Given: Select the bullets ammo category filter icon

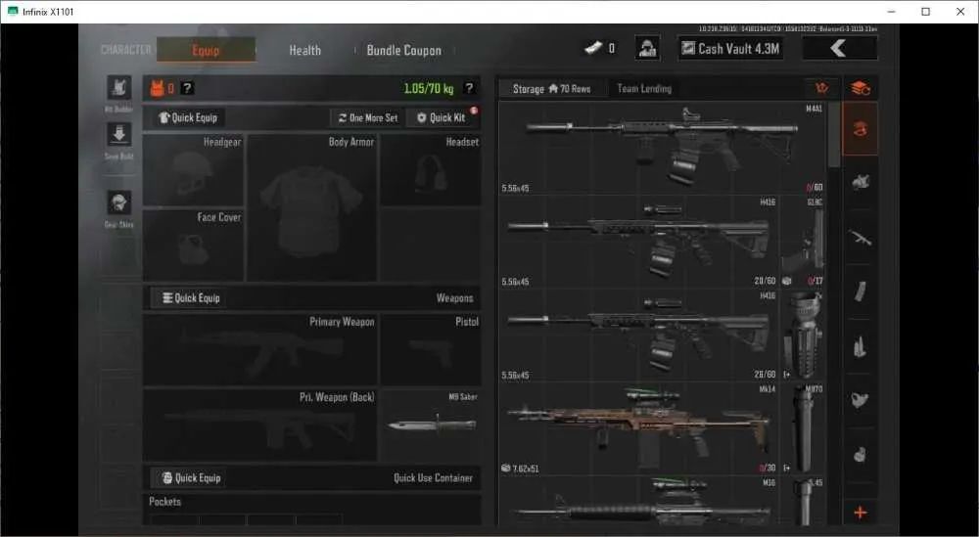Looking at the screenshot, I should [861, 346].
